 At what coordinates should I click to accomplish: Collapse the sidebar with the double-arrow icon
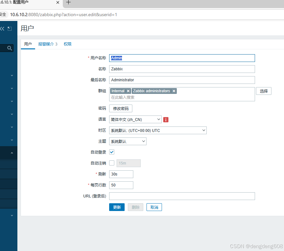2,29
